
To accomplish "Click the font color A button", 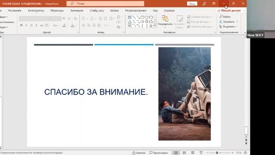I will [x=73, y=25].
